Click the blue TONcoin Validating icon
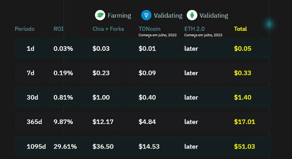This screenshot has width=292, height=159. point(146,15)
